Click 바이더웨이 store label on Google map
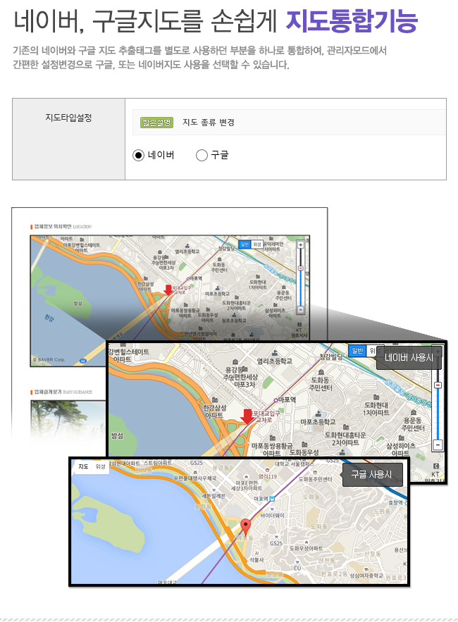 272,516
